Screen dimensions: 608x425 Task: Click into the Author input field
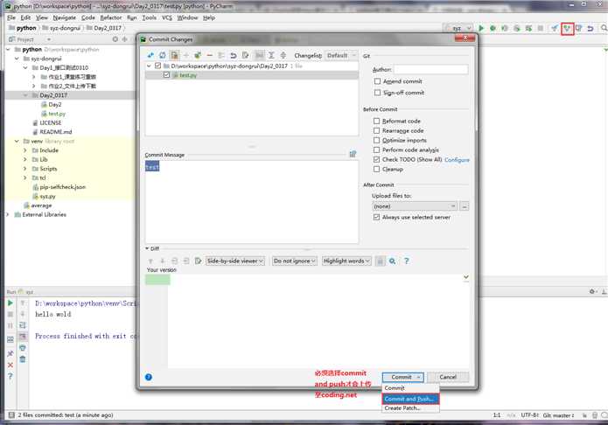click(430, 69)
